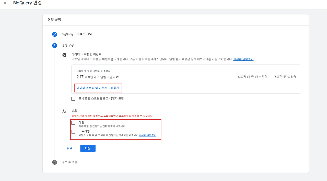The height and width of the screenshot is (181, 327).
Task: Click the 스트림 4개 중 4개 선택됨 text
Action: (x=252, y=77)
